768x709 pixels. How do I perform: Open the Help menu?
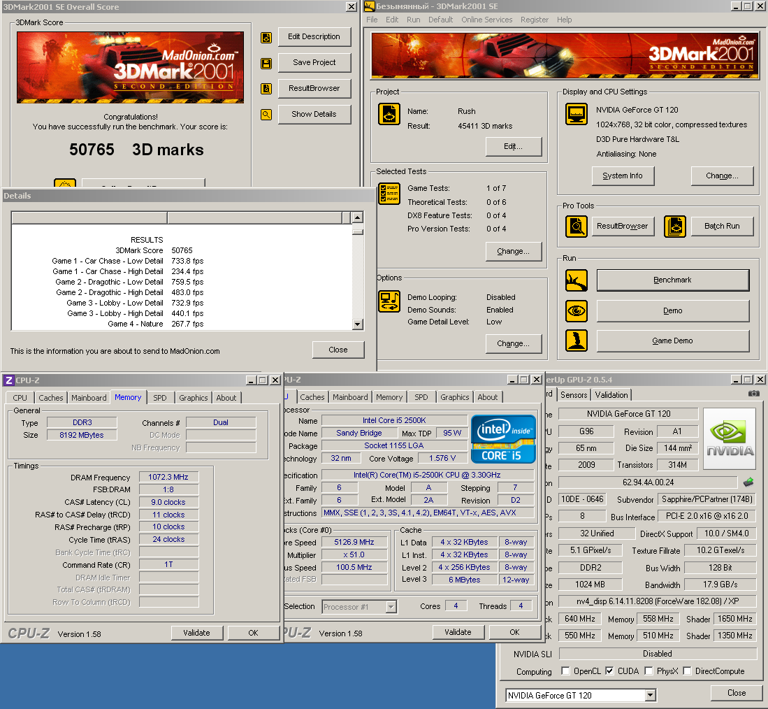(564, 20)
